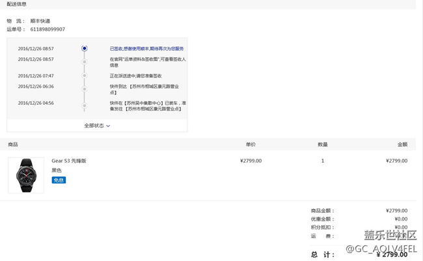Click the 单价 column header

point(251,144)
